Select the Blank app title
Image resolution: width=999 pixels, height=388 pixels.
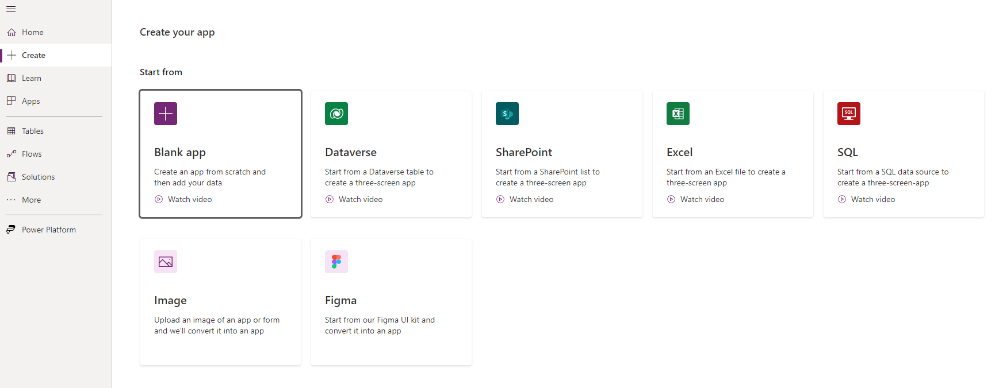[180, 153]
